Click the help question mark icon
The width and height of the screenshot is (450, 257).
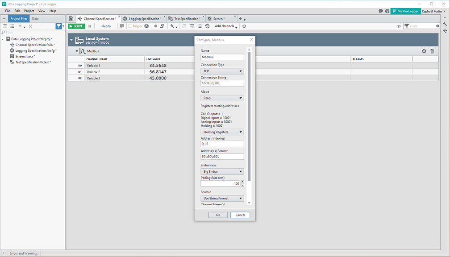pos(387,11)
